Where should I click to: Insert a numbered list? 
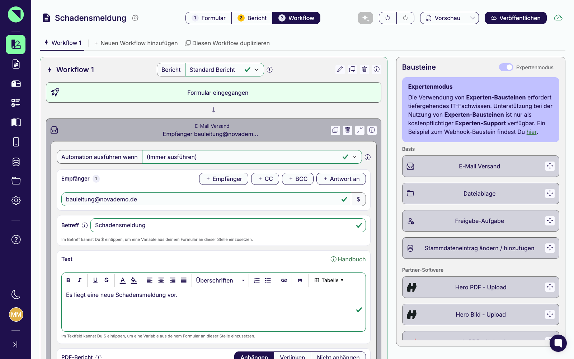(257, 280)
